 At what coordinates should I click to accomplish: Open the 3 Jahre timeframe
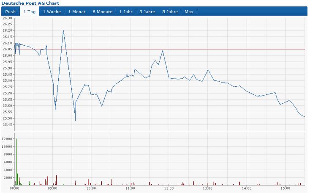tap(147, 11)
